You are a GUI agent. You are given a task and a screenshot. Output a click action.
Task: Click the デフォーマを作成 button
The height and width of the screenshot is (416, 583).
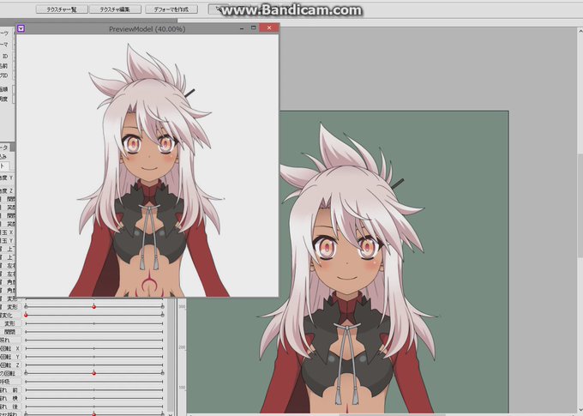(x=171, y=9)
